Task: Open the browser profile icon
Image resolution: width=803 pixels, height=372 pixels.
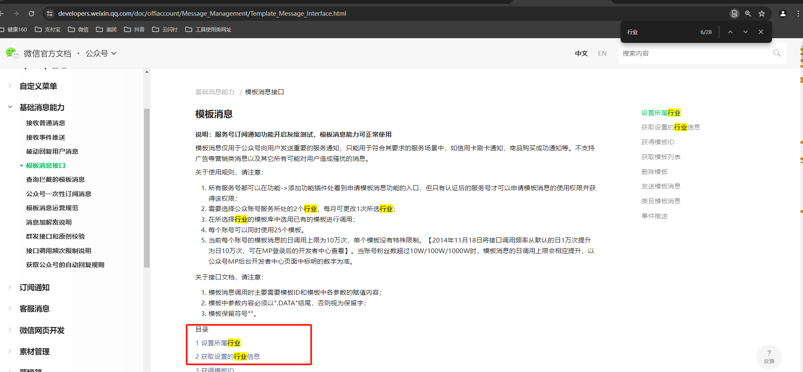Action: coord(783,14)
